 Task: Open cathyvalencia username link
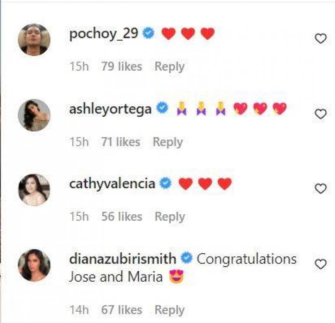113,183
